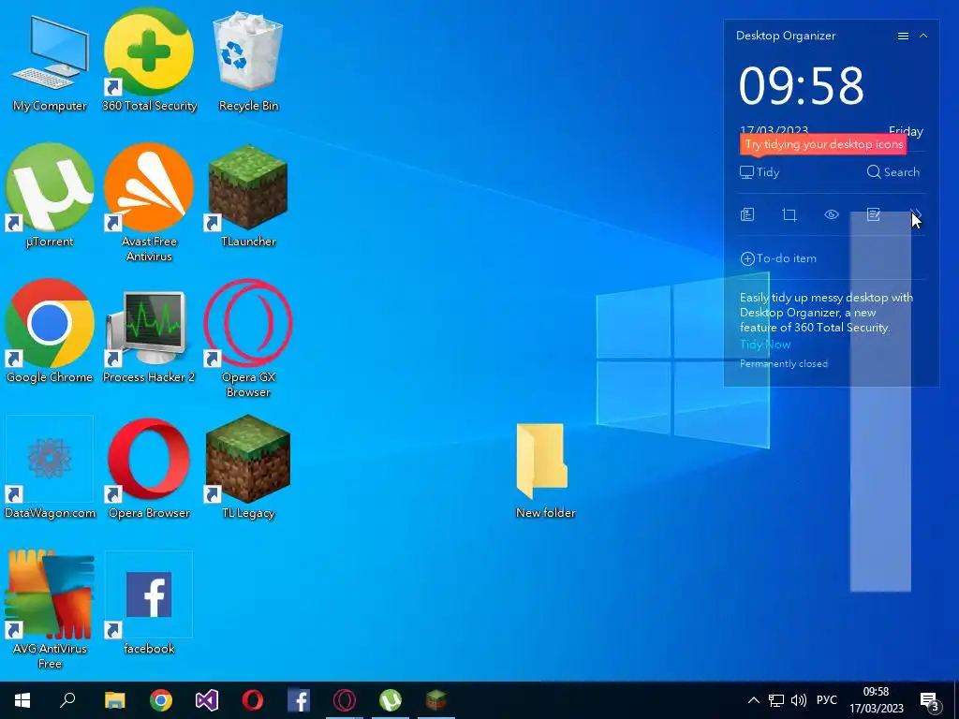Viewport: 959px width, 719px height.
Task: Show hidden system tray icons
Action: 754,700
